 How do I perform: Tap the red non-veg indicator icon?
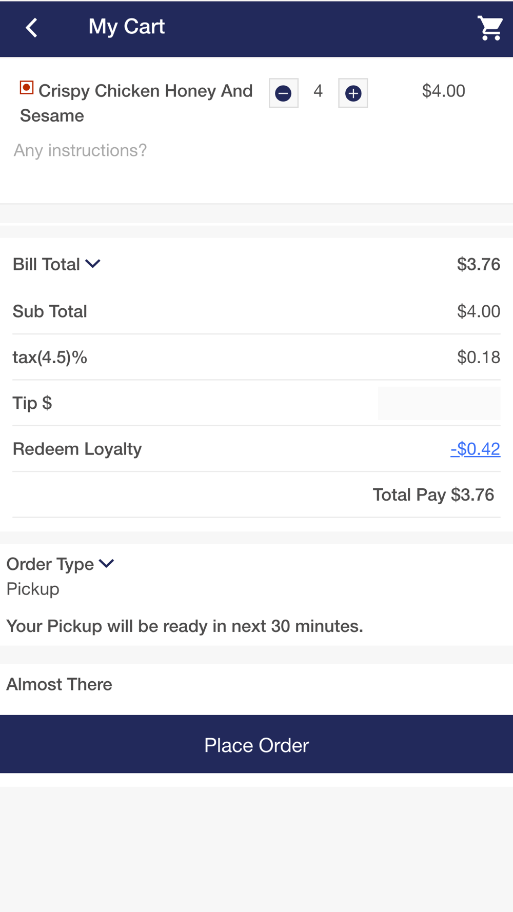(27, 88)
